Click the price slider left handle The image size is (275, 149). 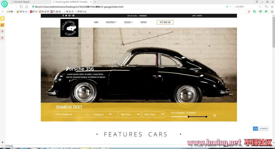point(189,117)
